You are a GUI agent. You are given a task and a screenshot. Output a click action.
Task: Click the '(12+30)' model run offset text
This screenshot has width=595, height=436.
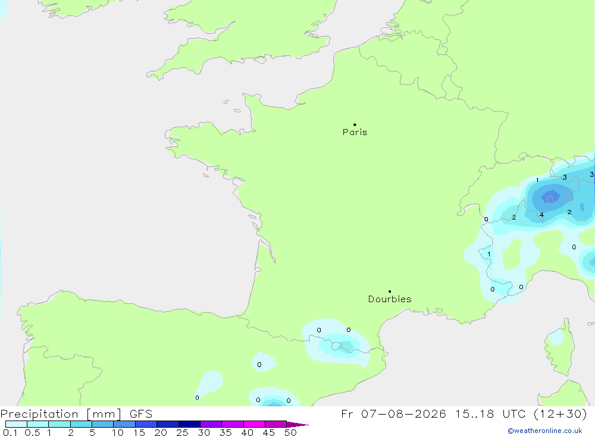click(x=560, y=414)
